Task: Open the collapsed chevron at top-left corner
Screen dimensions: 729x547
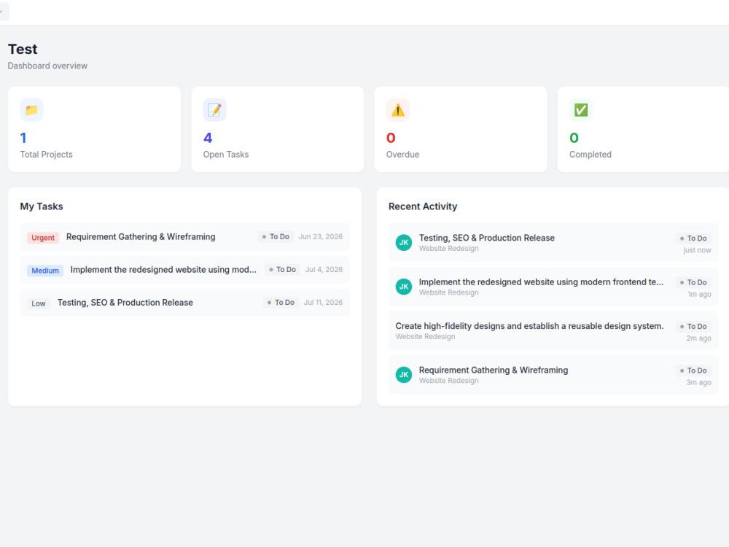Action: [2, 11]
